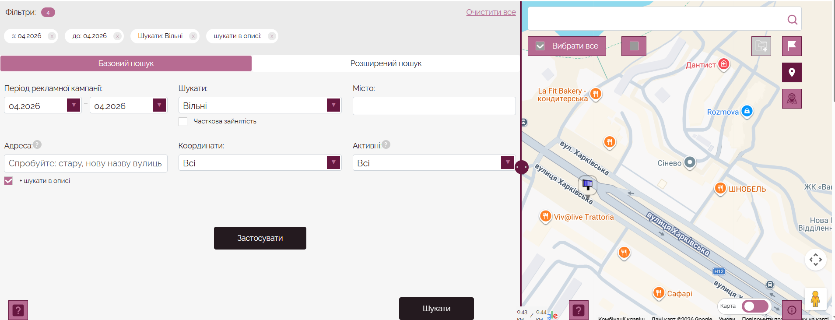Click the map search magnifier icon
835x320 pixels.
(x=792, y=20)
